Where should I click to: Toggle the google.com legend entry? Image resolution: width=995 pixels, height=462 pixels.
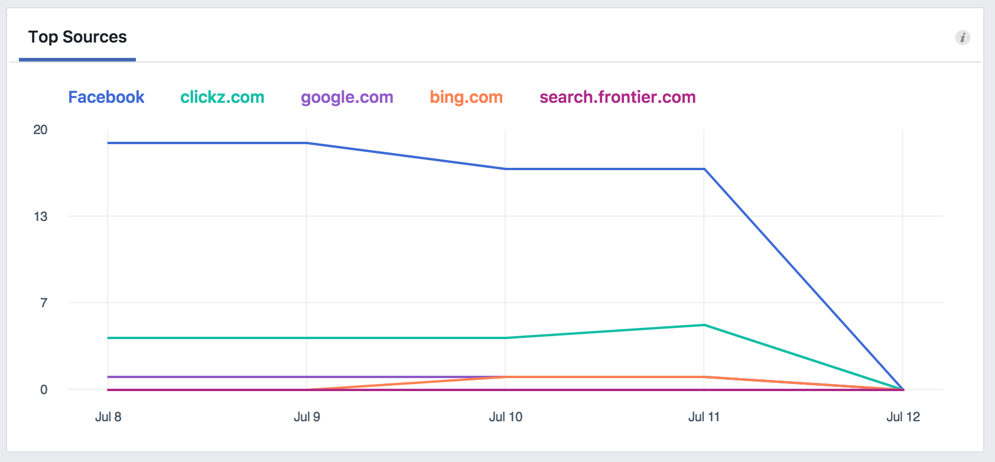coord(347,97)
